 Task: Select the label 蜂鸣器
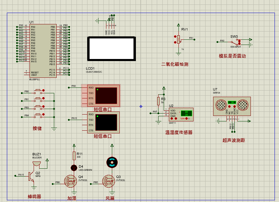pos(35,197)
